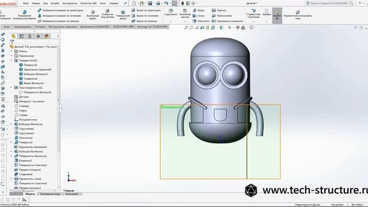
Task: Open the DisplayManager tab icon
Action: pos(46,36)
